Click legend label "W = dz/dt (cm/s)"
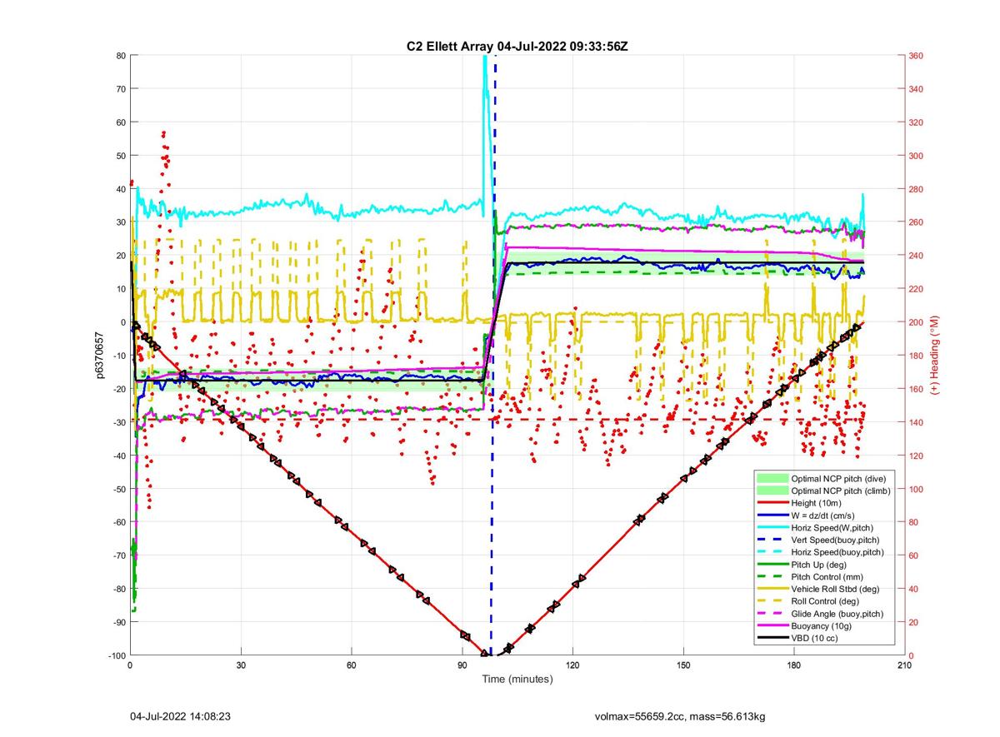1000x737 pixels. click(822, 516)
